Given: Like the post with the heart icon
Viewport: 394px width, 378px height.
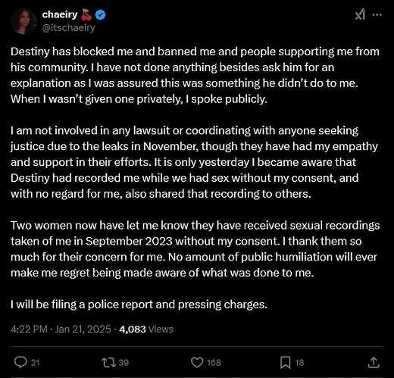Looking at the screenshot, I should coord(197,362).
